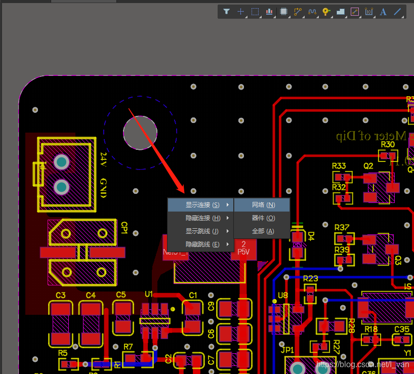Select the interactive length tuning tool

312,11
